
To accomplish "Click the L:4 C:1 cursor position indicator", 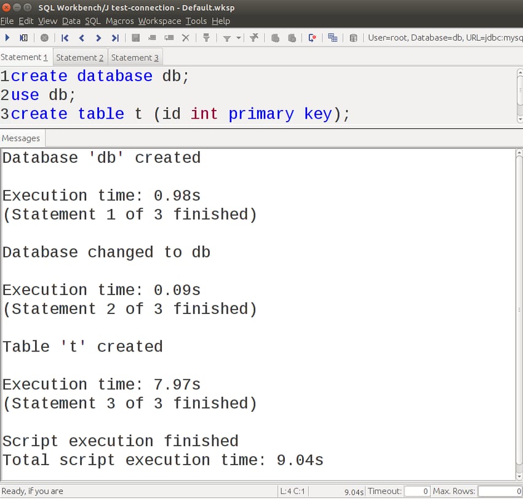I will pos(292,492).
